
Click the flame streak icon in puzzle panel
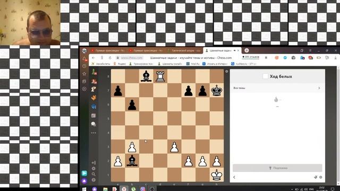pos(276,99)
